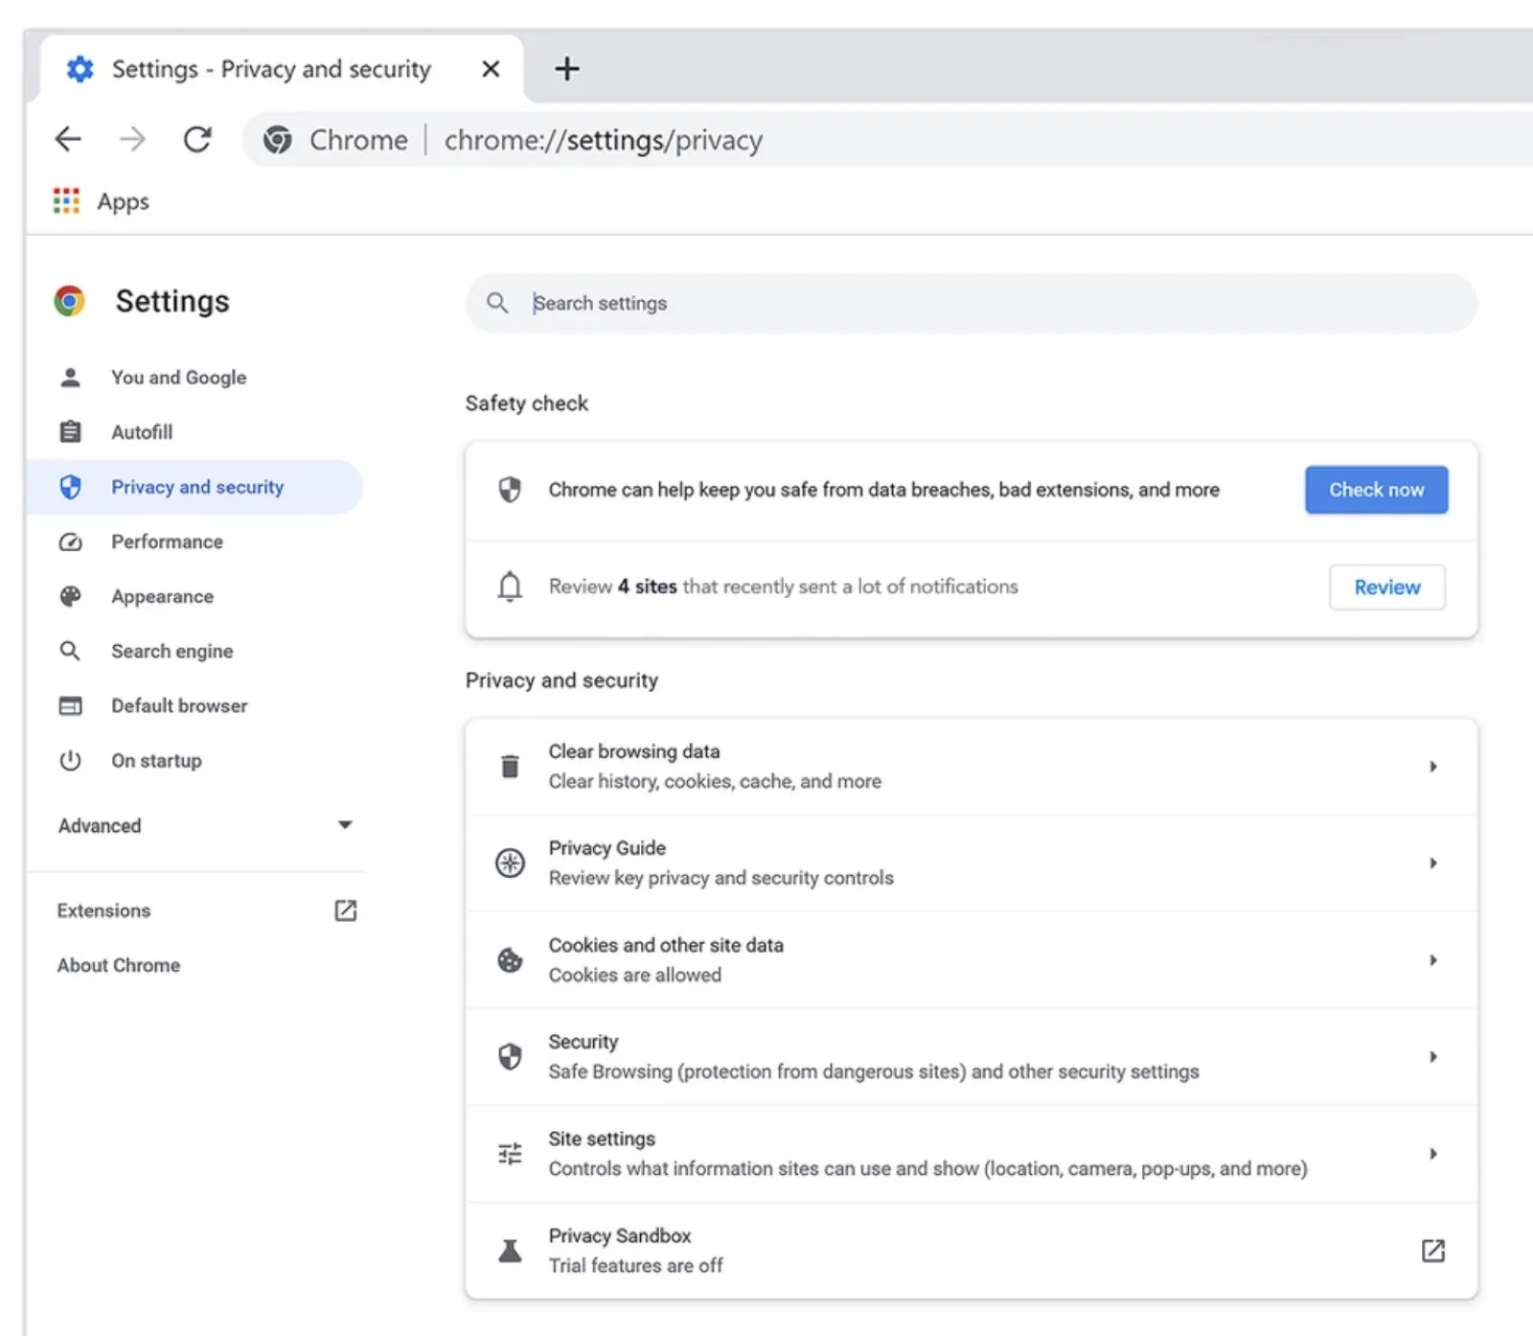Viewport: 1533px width, 1336px height.
Task: Click the Clear browsing data trash icon
Action: 510,766
